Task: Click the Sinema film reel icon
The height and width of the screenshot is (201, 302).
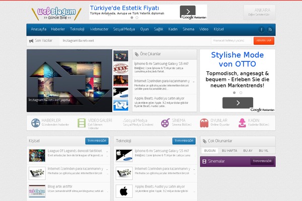Action: coord(165,123)
